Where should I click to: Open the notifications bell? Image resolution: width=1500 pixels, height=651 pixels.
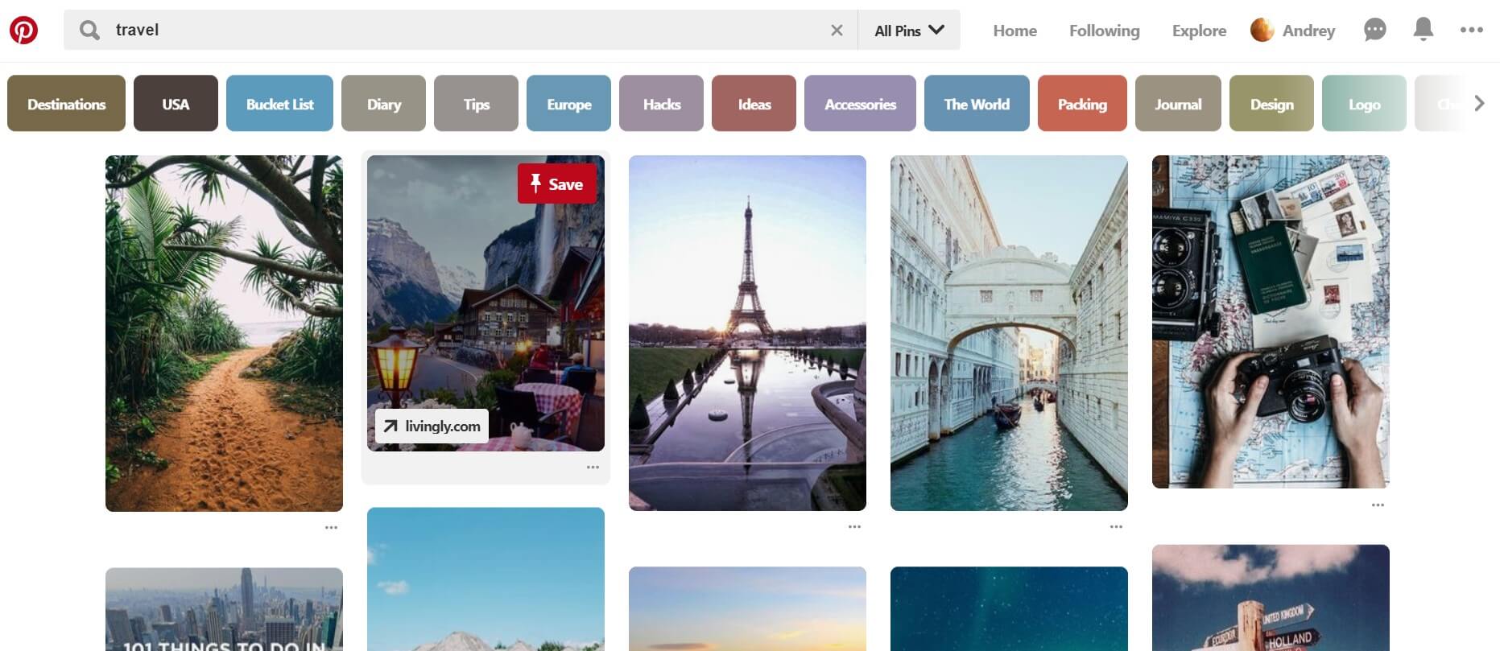(x=1423, y=30)
